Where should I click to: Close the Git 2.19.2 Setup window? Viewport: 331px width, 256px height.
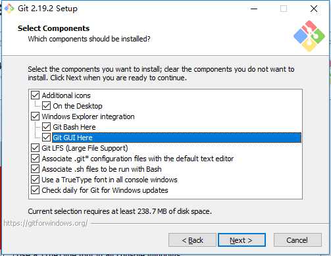click(x=314, y=9)
